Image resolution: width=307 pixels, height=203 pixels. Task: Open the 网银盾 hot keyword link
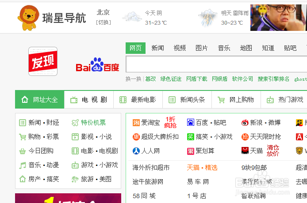pos(219,79)
